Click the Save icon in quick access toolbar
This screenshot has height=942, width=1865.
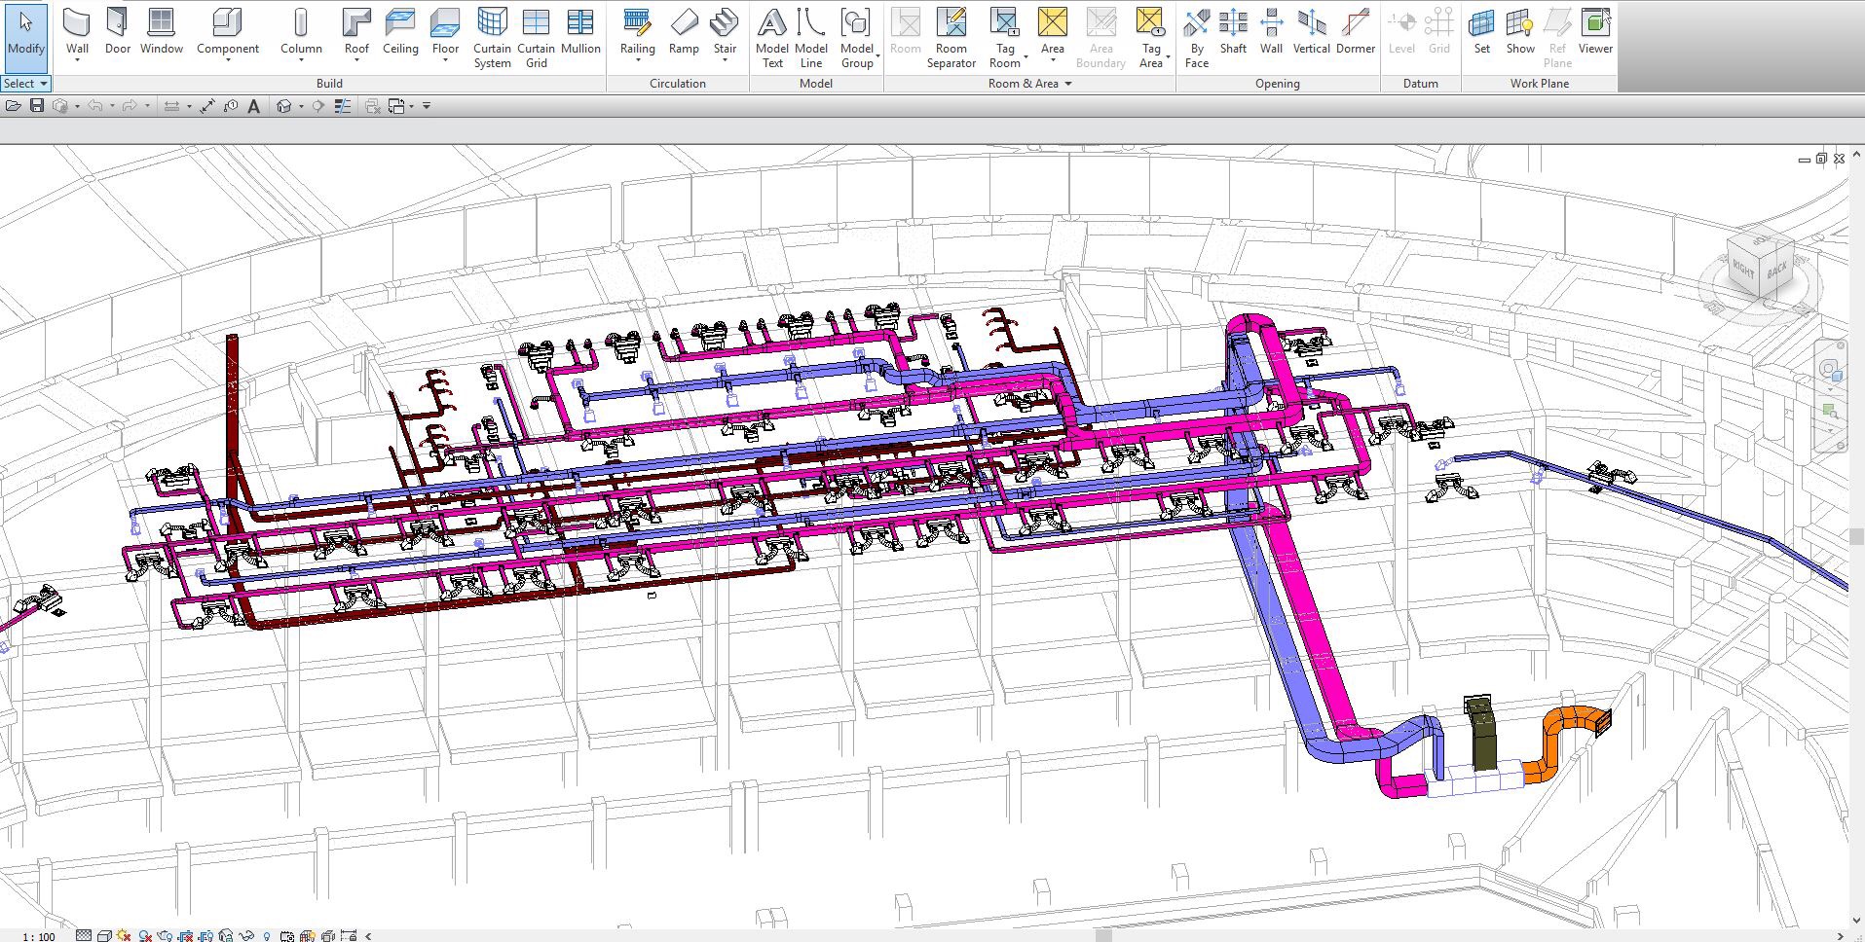[37, 106]
